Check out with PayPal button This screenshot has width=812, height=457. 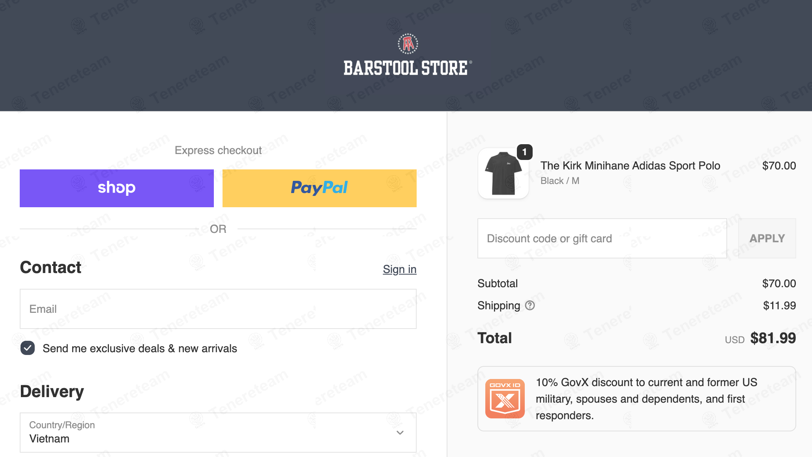pos(319,188)
